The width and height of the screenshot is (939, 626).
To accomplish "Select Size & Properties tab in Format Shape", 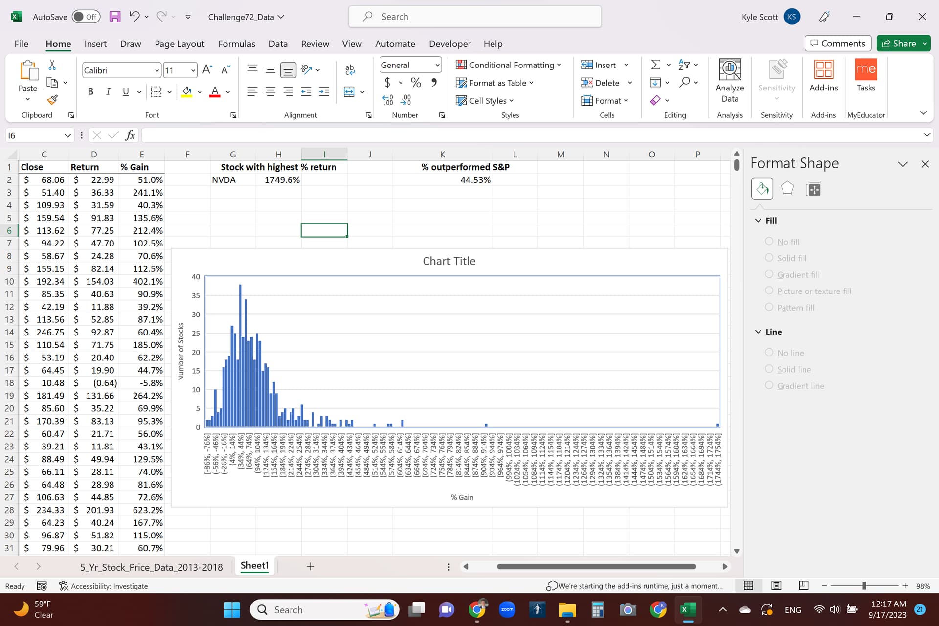I will (x=813, y=189).
